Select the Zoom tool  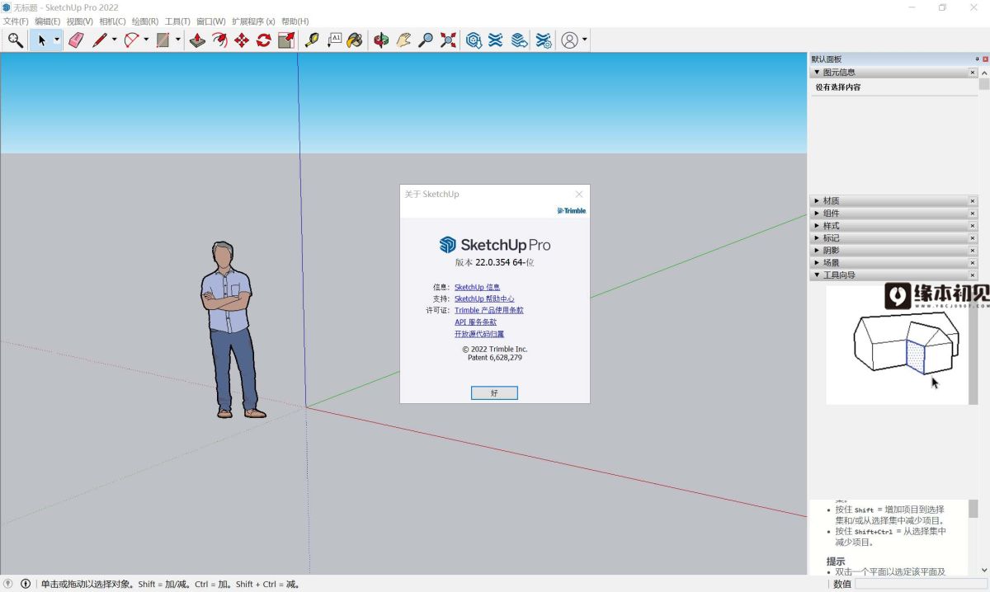[426, 40]
